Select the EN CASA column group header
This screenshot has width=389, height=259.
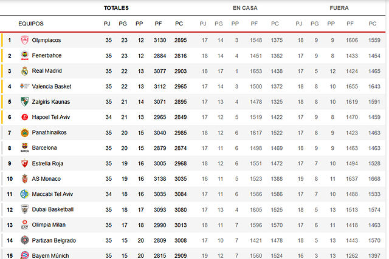[x=245, y=8]
